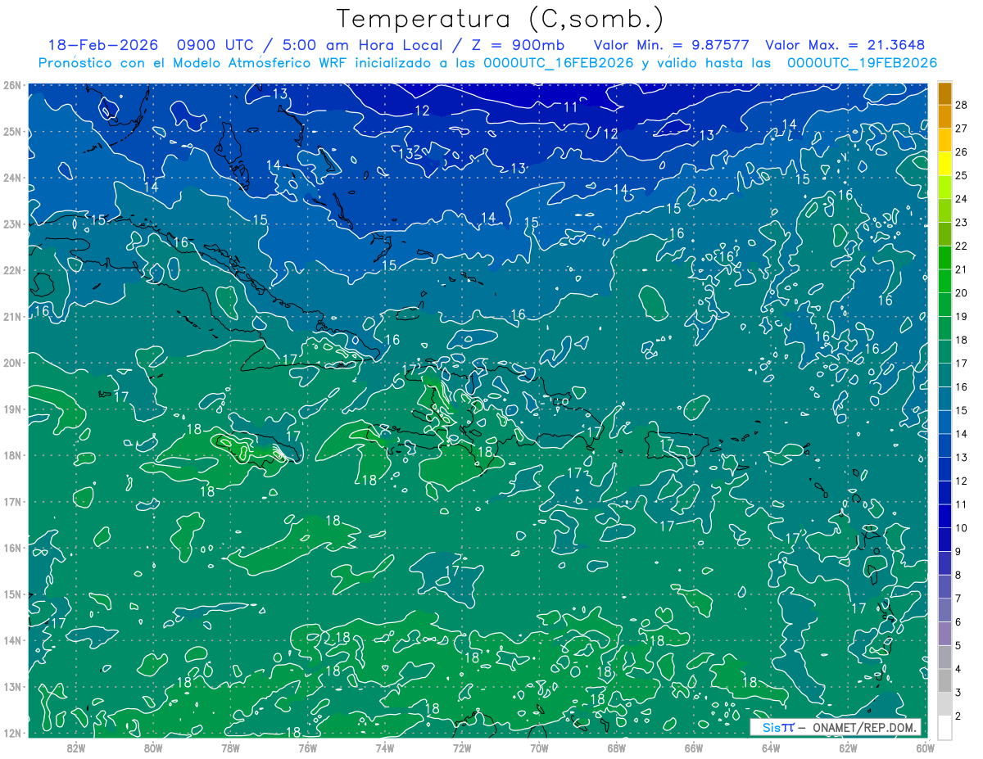Click the "72W" longitude label
983x759 pixels.
(x=462, y=747)
